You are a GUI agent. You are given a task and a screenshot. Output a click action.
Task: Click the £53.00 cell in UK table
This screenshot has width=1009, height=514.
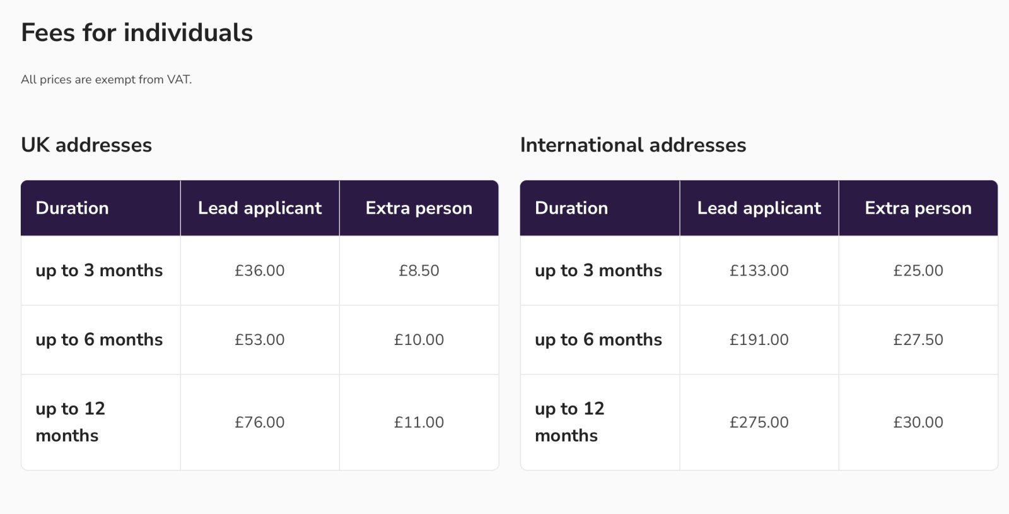260,340
